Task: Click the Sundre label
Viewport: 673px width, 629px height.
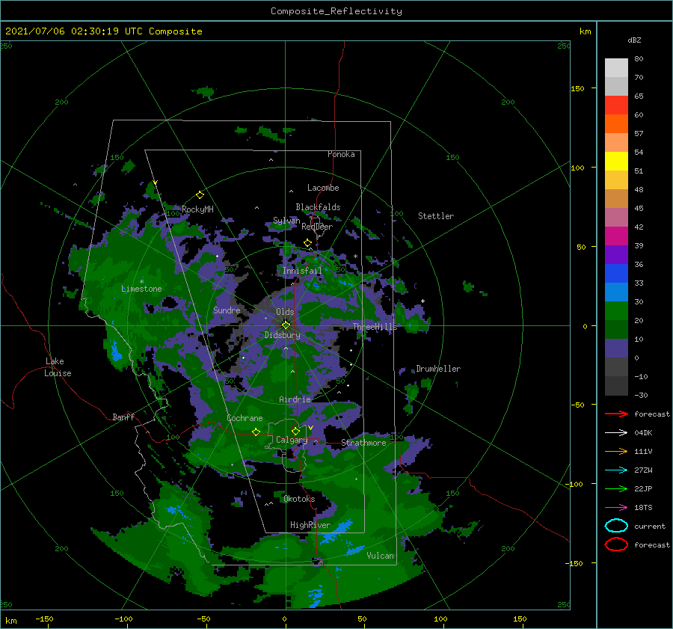Action: (x=227, y=310)
